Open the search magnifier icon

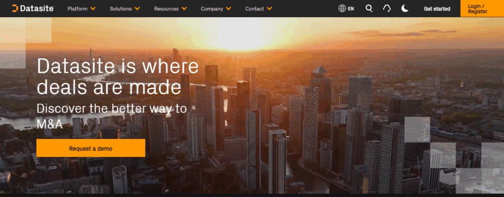369,8
